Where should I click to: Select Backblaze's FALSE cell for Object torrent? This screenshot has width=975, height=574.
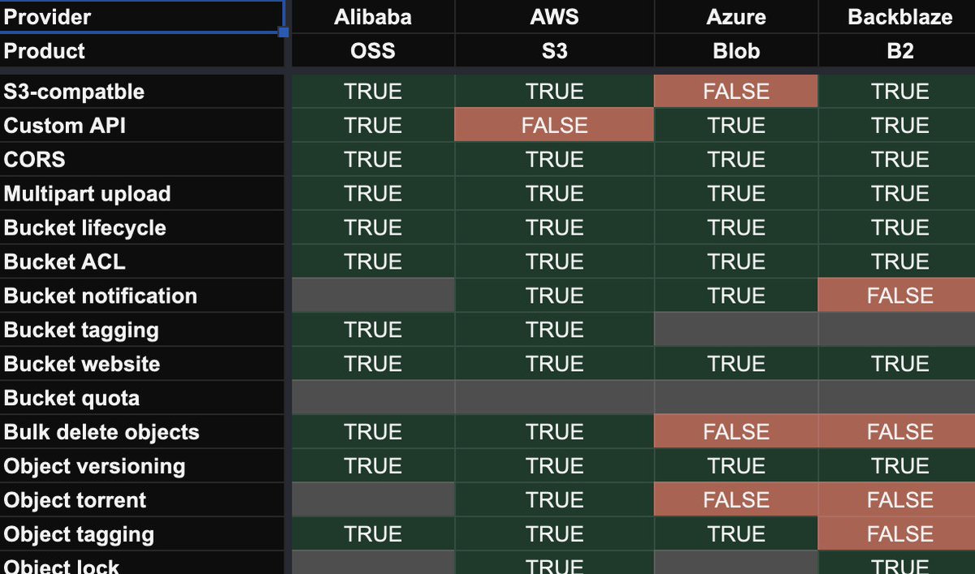point(897,500)
